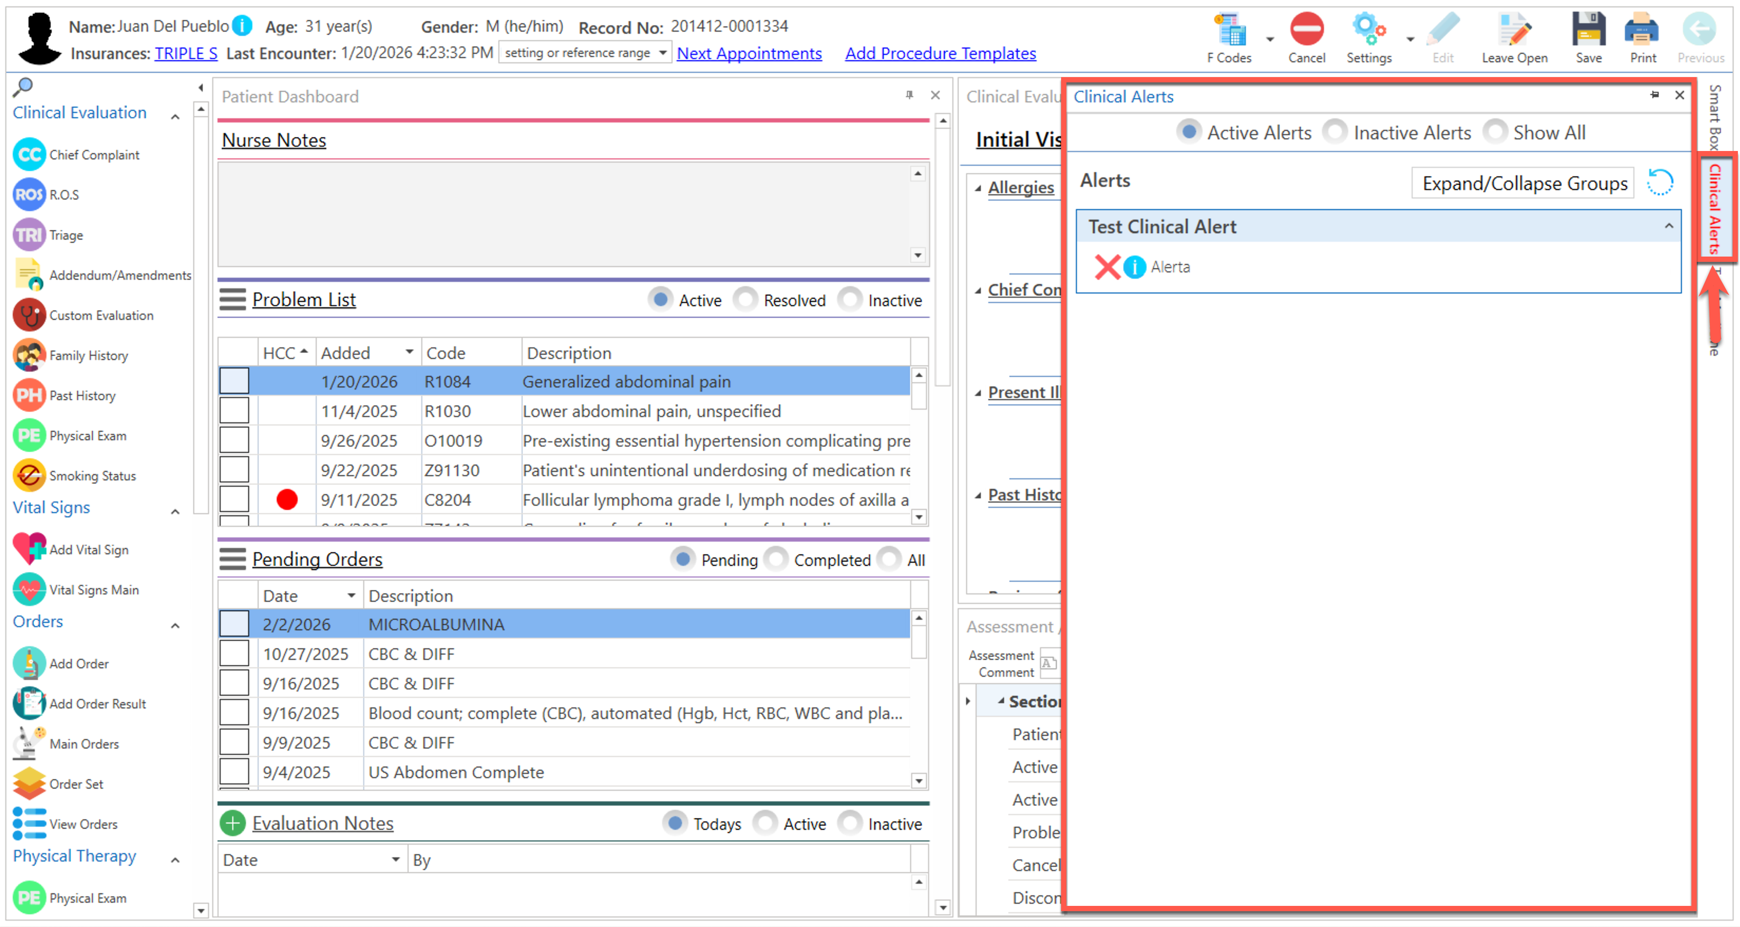This screenshot has height=927, width=1740.
Task: Click the red X next to Alerta
Action: pyautogui.click(x=1107, y=267)
